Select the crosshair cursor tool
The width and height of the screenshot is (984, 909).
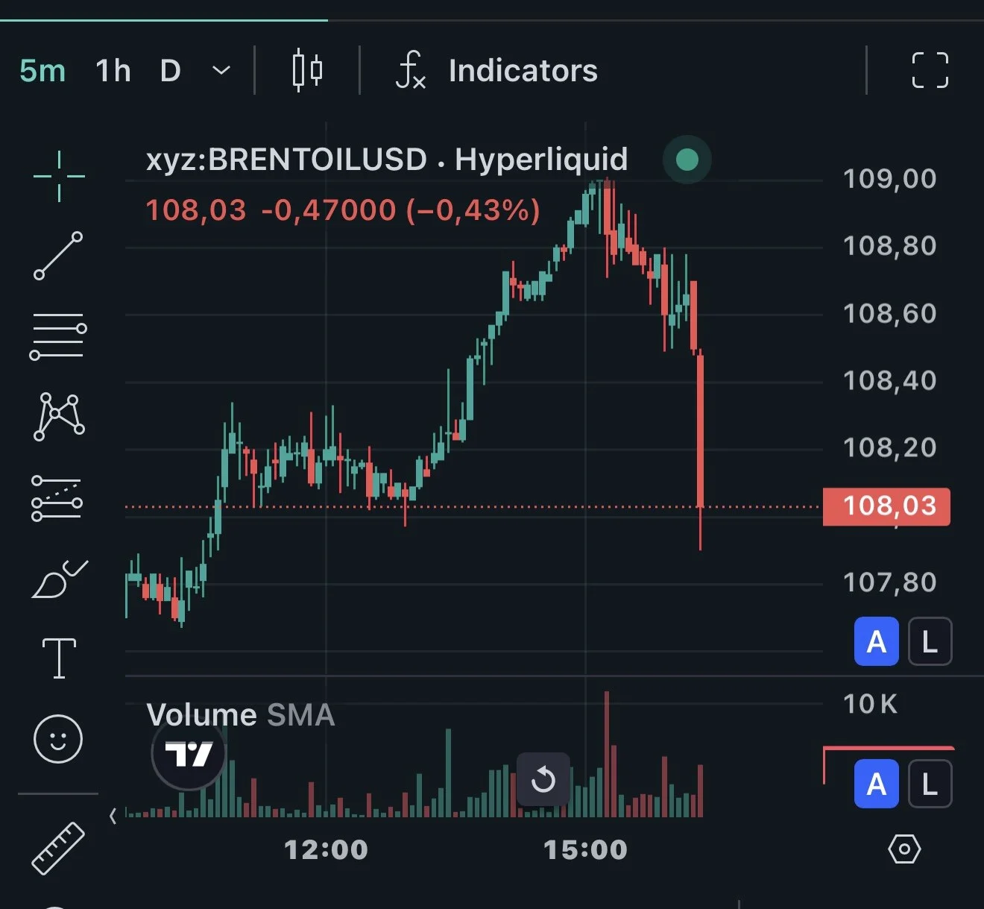tap(59, 176)
